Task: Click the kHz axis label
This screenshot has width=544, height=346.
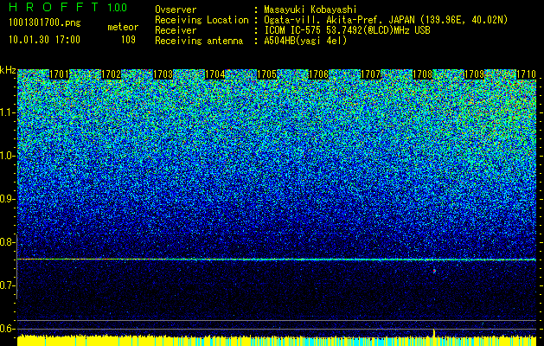Action: point(8,70)
